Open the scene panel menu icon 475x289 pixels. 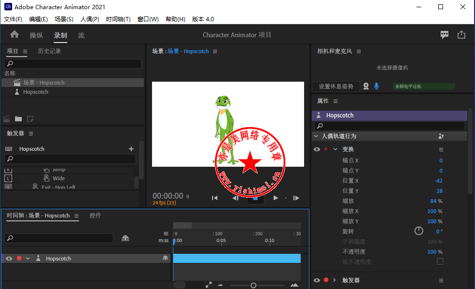(215, 51)
